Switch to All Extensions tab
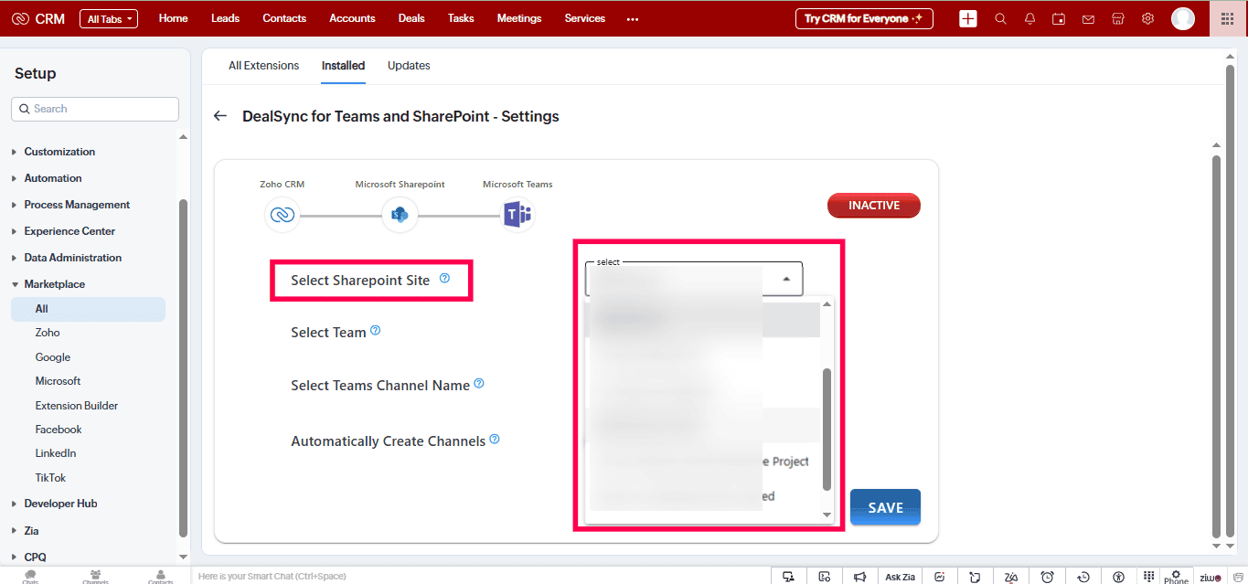 [263, 66]
